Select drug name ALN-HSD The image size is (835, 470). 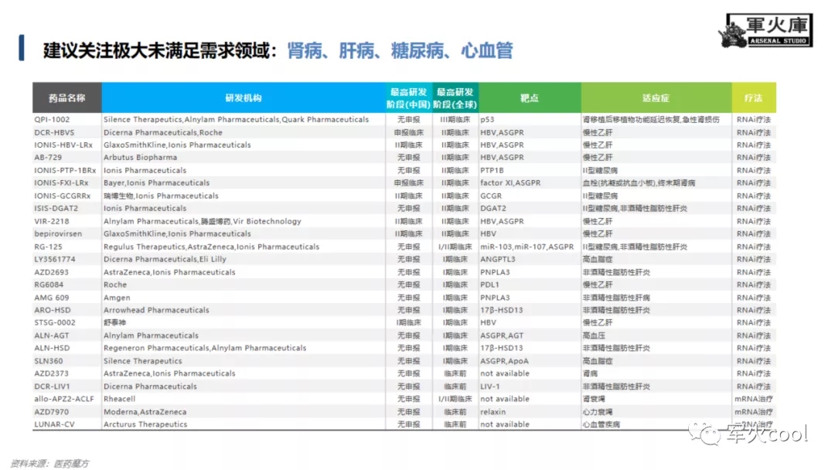(x=52, y=348)
